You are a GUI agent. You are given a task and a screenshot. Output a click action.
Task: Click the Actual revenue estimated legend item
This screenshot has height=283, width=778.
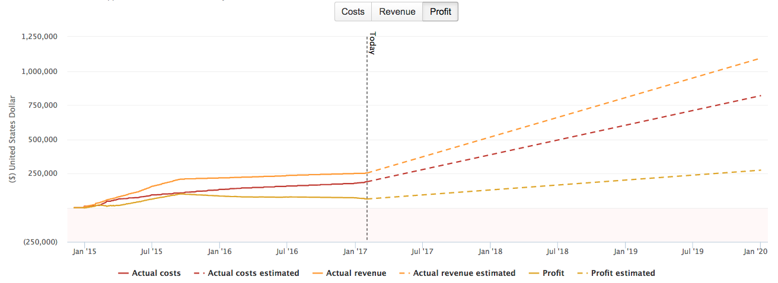456,273
